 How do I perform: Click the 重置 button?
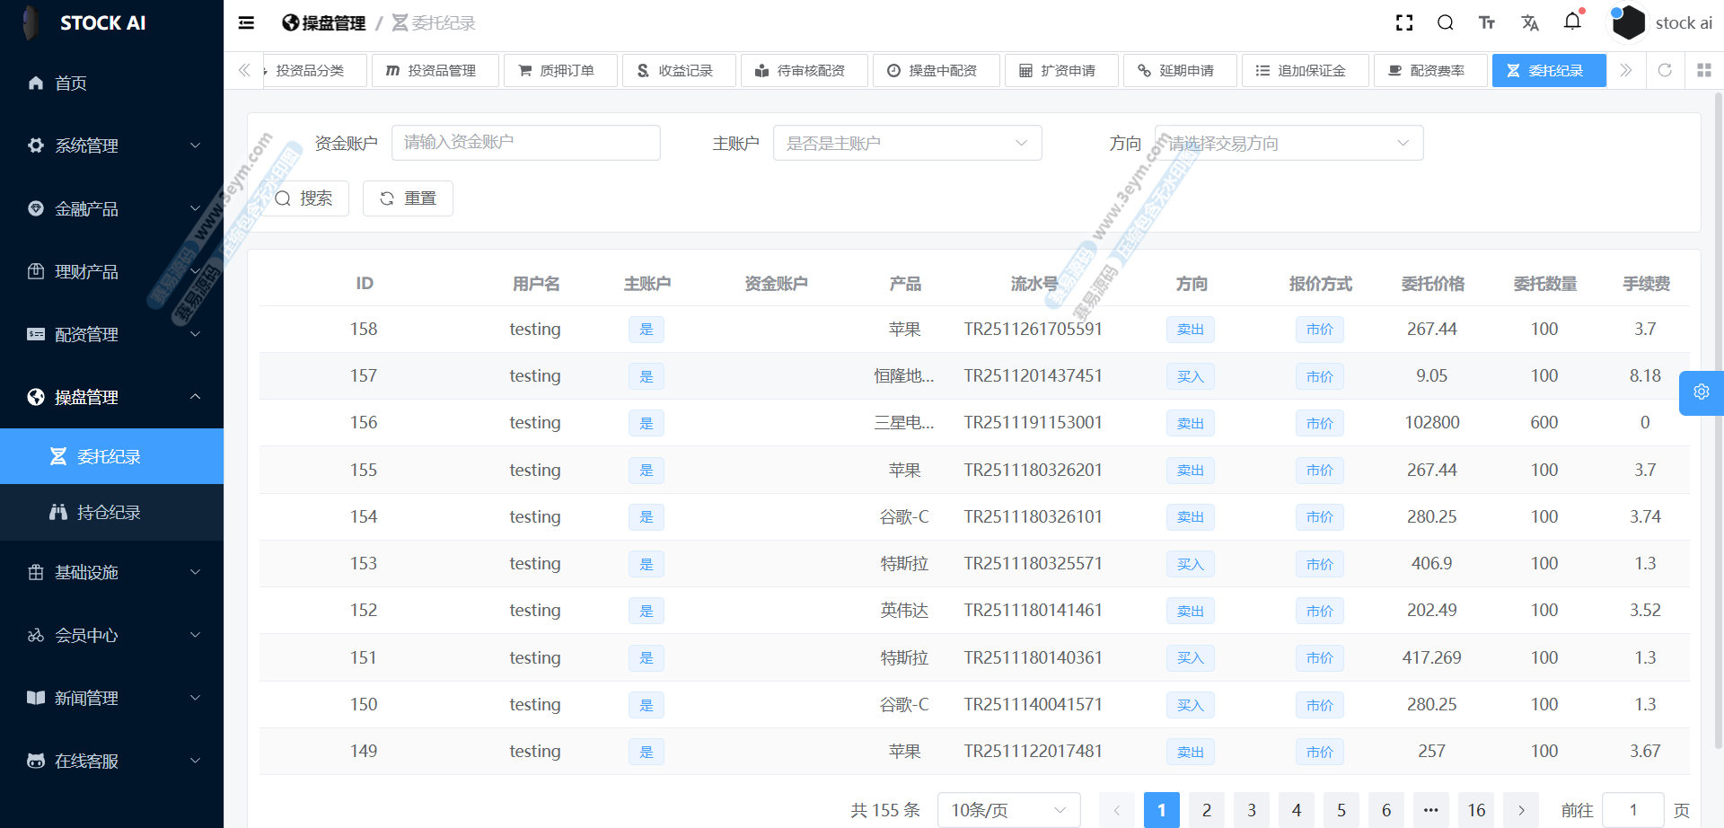pyautogui.click(x=408, y=198)
